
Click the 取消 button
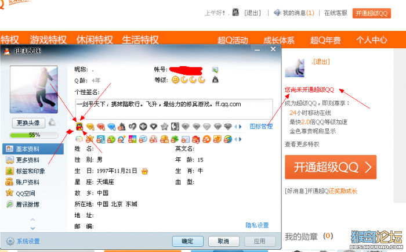pos(223,241)
